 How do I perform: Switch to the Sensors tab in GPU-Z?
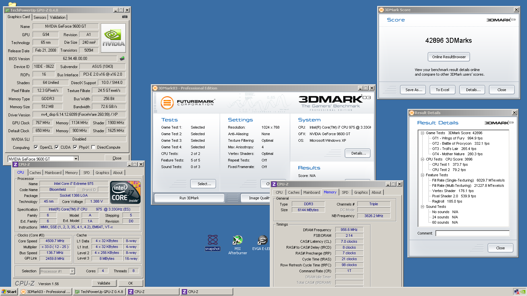click(40, 17)
